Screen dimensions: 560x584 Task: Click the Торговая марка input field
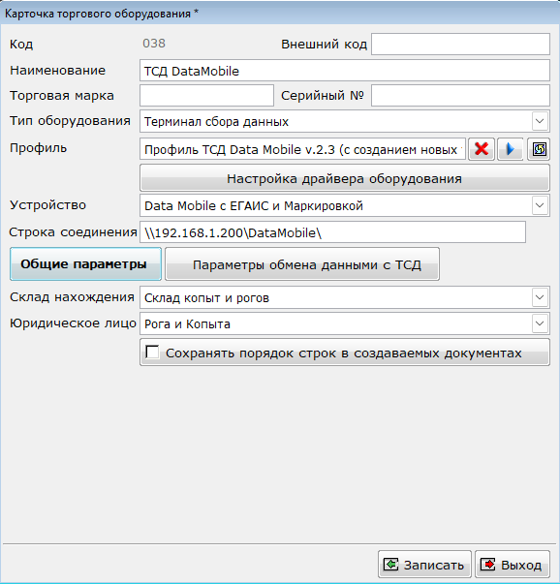click(x=206, y=95)
